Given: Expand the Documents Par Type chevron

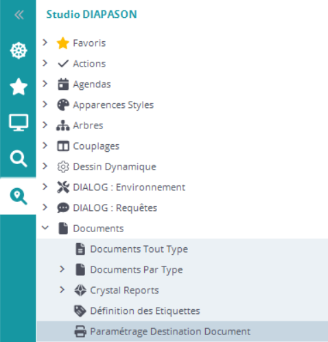Looking at the screenshot, I should [x=62, y=269].
